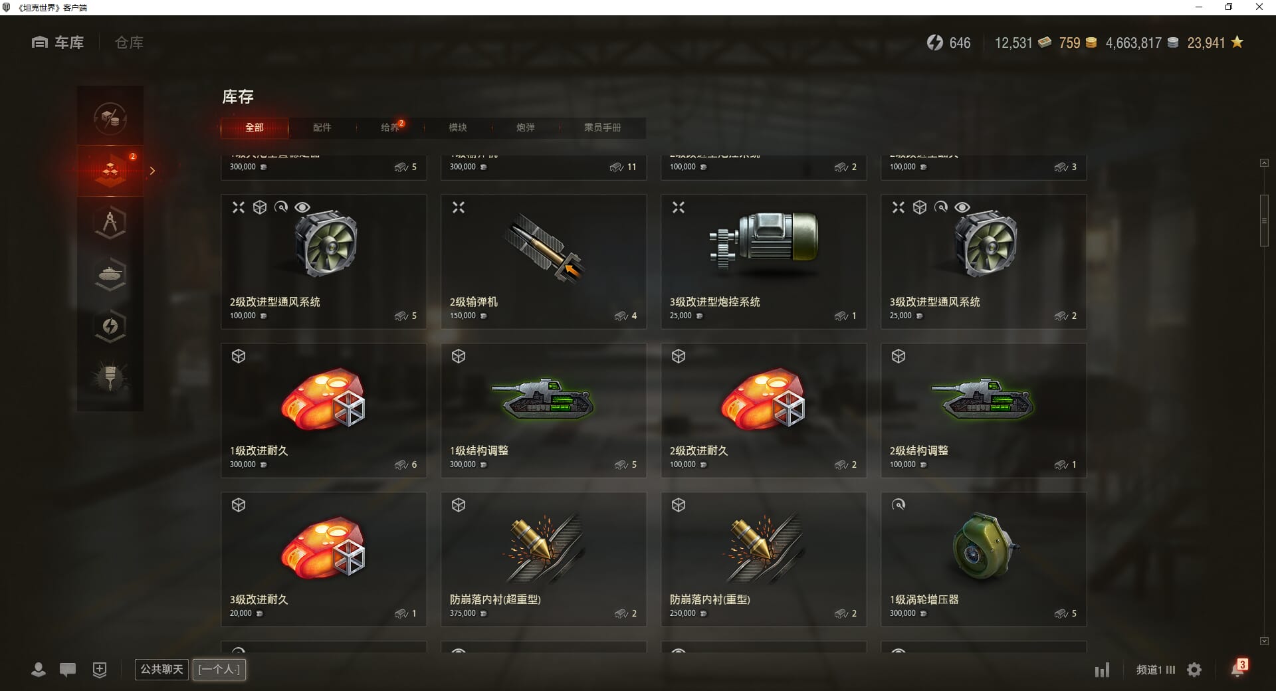Open the personal reserves lightning sidebar icon
Image resolution: width=1276 pixels, height=691 pixels.
coord(110,326)
